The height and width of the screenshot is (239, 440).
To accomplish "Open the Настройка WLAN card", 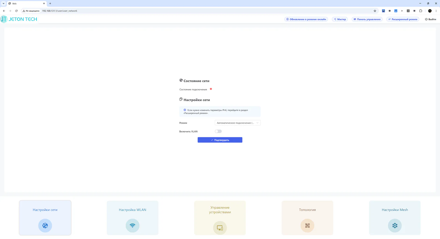I will pos(133,218).
